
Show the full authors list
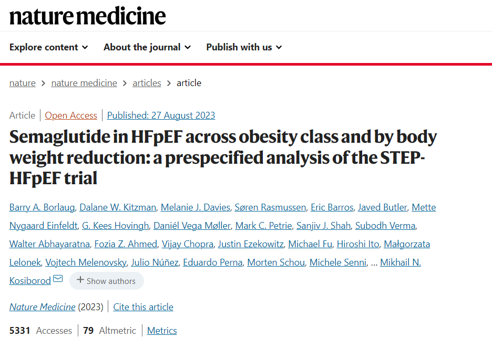[106, 281]
